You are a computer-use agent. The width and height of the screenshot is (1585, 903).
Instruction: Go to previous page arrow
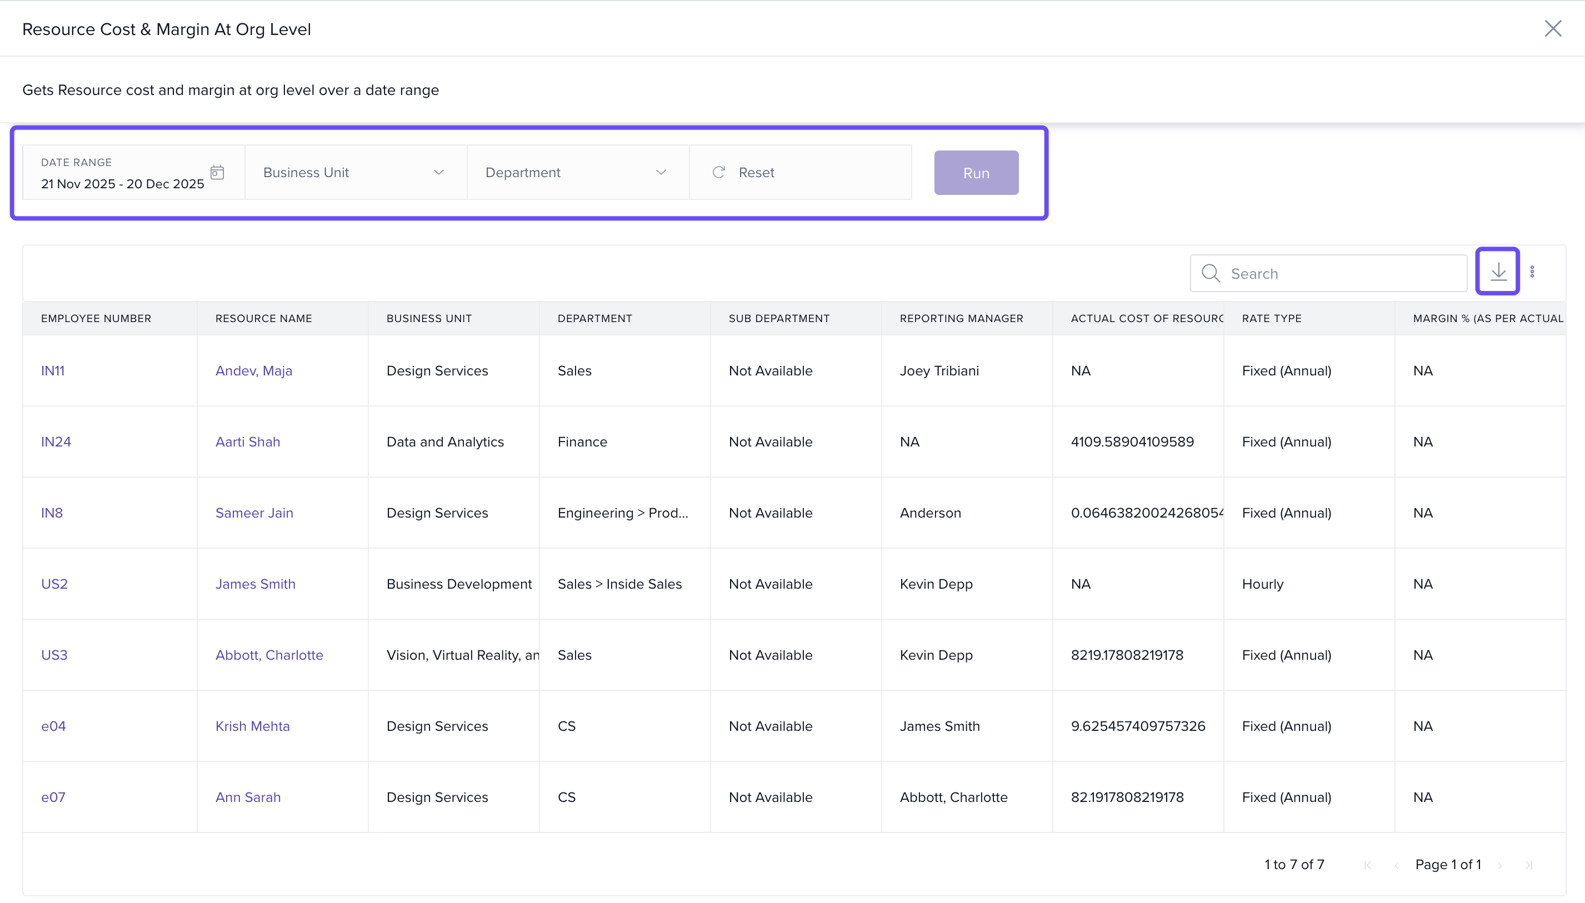(1397, 865)
